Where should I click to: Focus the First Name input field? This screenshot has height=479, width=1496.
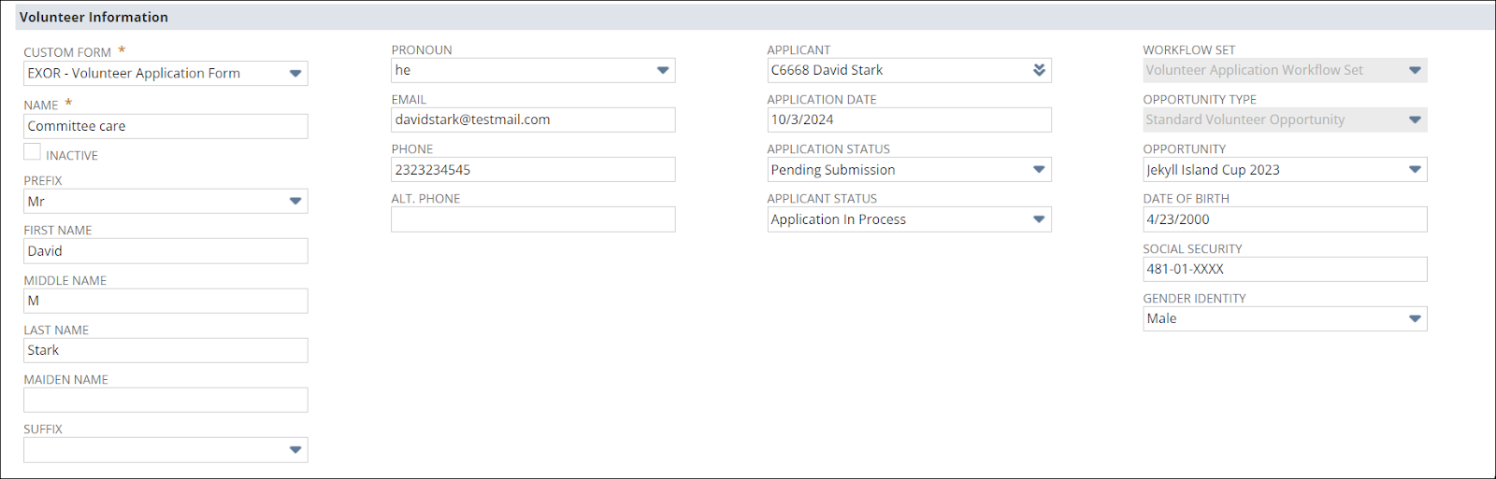click(x=165, y=251)
